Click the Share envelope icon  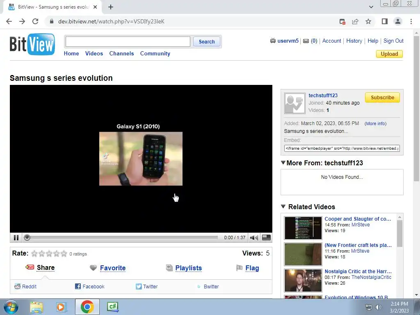click(x=30, y=267)
